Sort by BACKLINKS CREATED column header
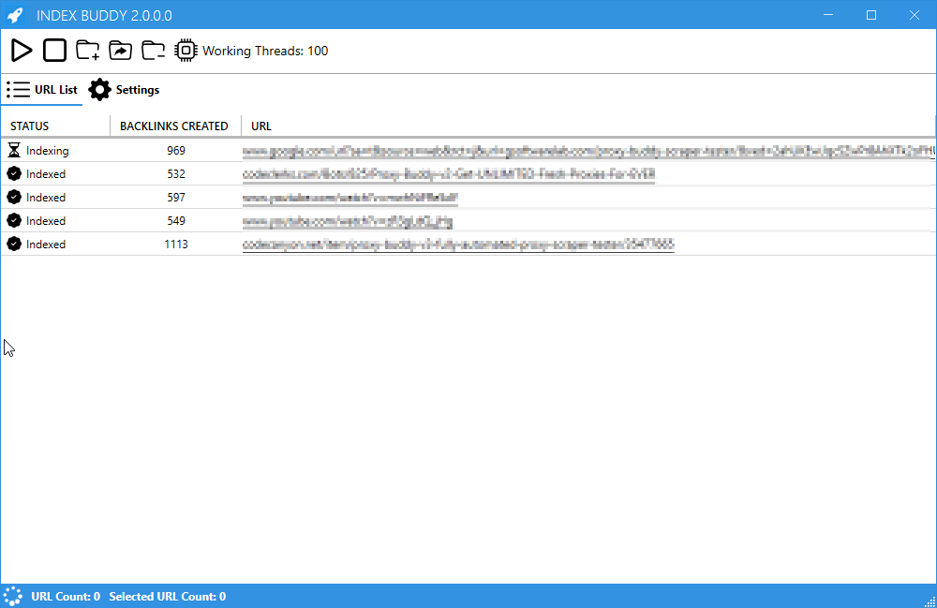937x608 pixels. 174,126
